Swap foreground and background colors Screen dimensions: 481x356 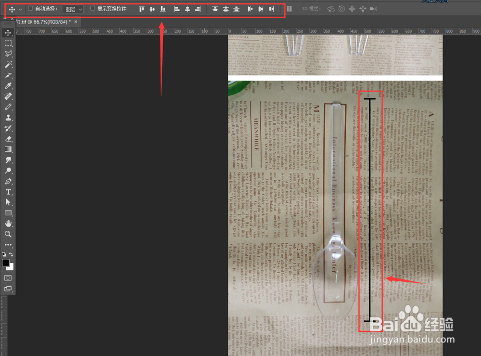click(x=12, y=254)
